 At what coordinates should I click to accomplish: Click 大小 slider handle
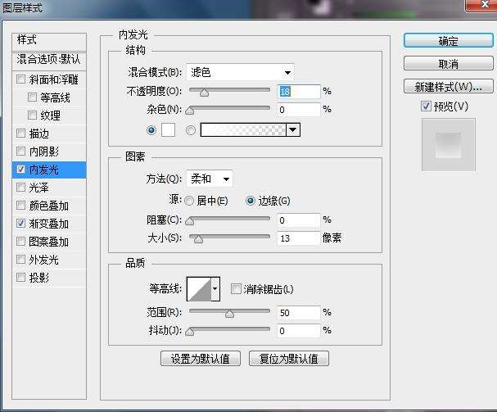pyautogui.click(x=198, y=239)
